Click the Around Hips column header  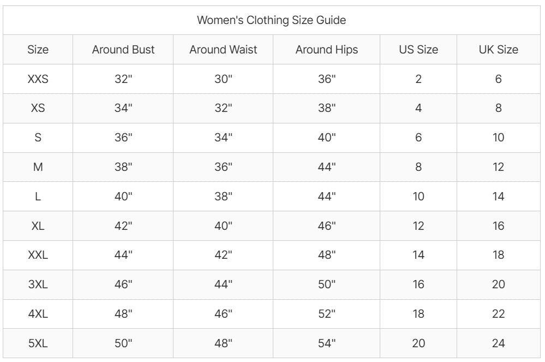click(x=327, y=50)
